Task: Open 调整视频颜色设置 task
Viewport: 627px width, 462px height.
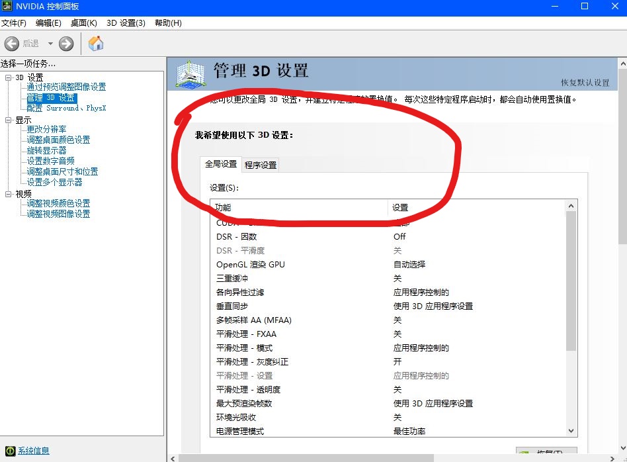Action: point(58,203)
